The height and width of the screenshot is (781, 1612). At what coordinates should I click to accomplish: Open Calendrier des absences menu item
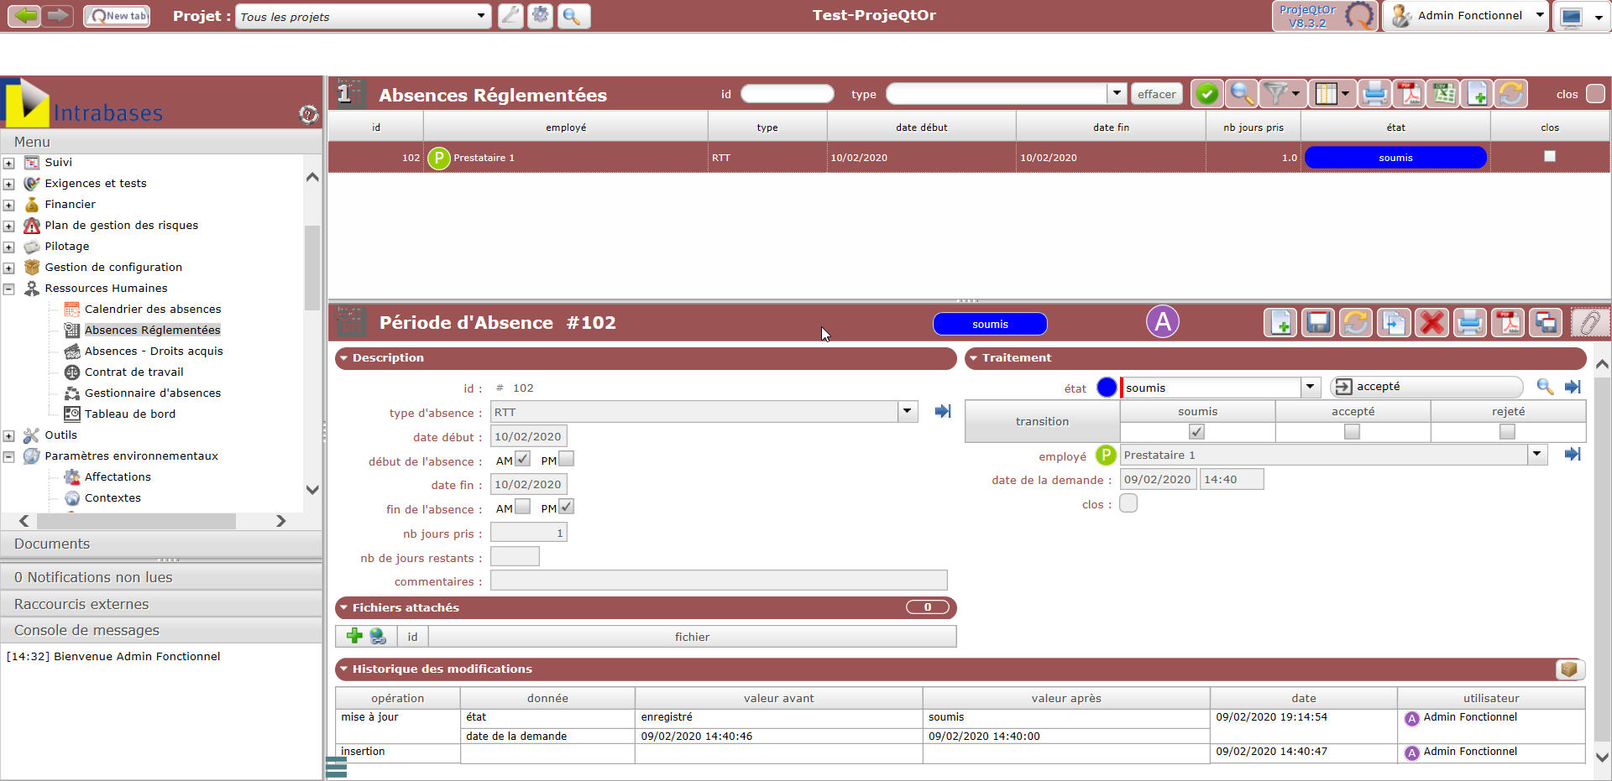152,309
